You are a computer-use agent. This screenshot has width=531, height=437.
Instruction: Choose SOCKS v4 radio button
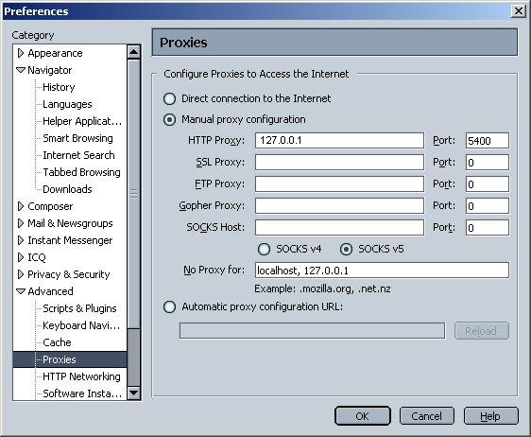click(264, 249)
